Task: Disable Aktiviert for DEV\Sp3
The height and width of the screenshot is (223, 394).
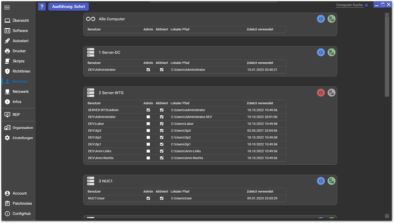Action: (162, 131)
